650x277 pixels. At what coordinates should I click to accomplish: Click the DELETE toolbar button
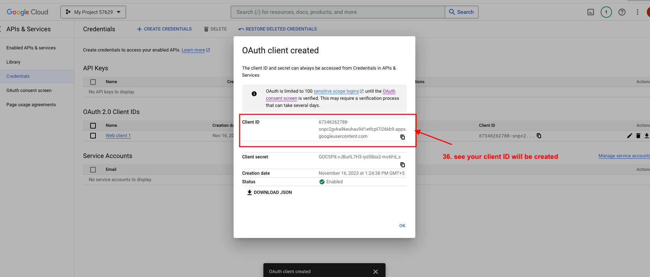click(x=215, y=29)
